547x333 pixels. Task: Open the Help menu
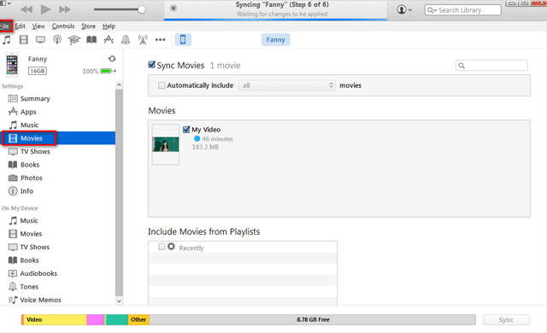(x=109, y=26)
